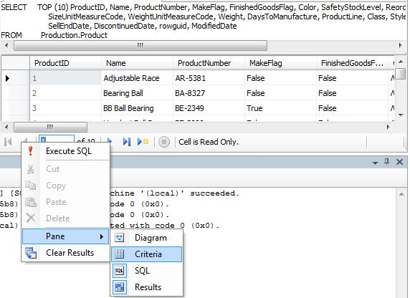Click ProductID cell with value 2
The image size is (410, 298).
pos(65,93)
